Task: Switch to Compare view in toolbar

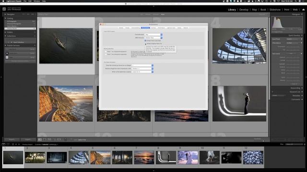Action: [x=49, y=140]
